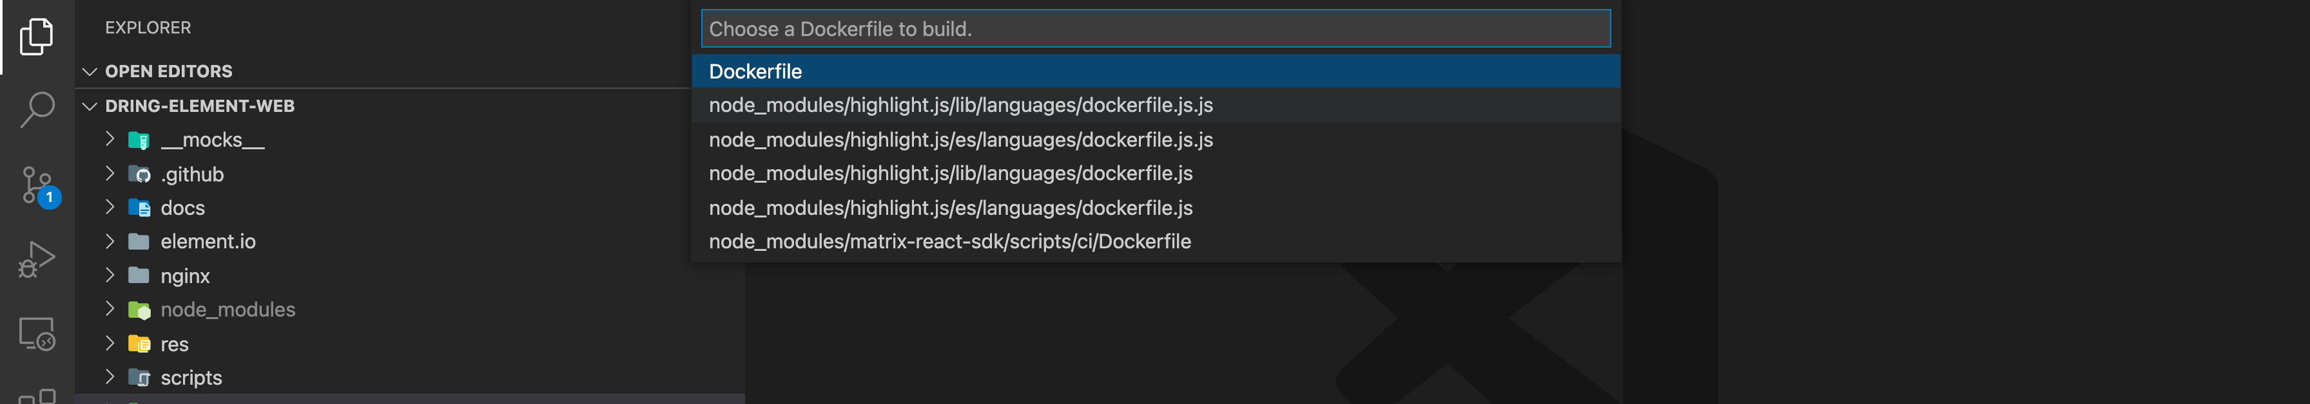Expand the nginx folder chevron

pyautogui.click(x=110, y=276)
